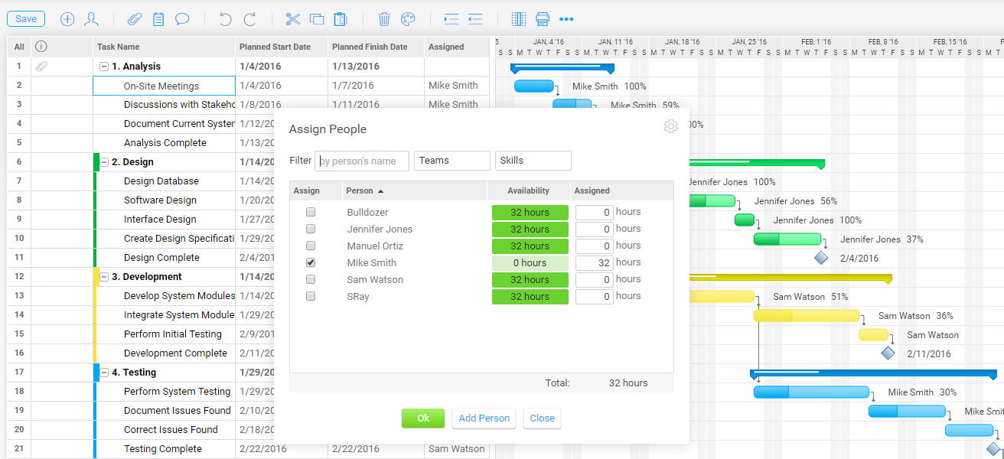
Task: Open the Teams filter
Action: click(451, 161)
